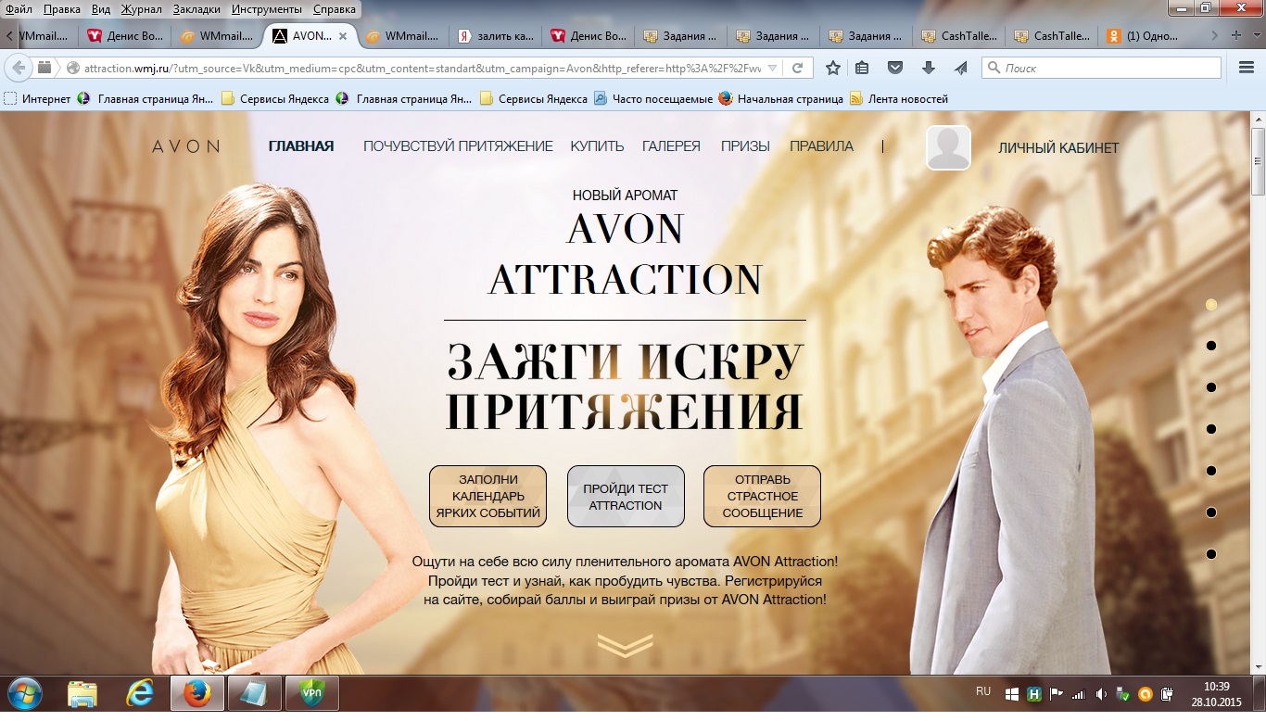Open the Справка menu
The height and width of the screenshot is (721, 1266).
[x=335, y=8]
